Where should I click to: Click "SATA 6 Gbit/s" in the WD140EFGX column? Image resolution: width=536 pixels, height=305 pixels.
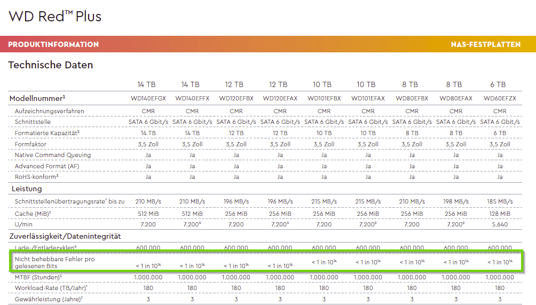click(x=148, y=122)
